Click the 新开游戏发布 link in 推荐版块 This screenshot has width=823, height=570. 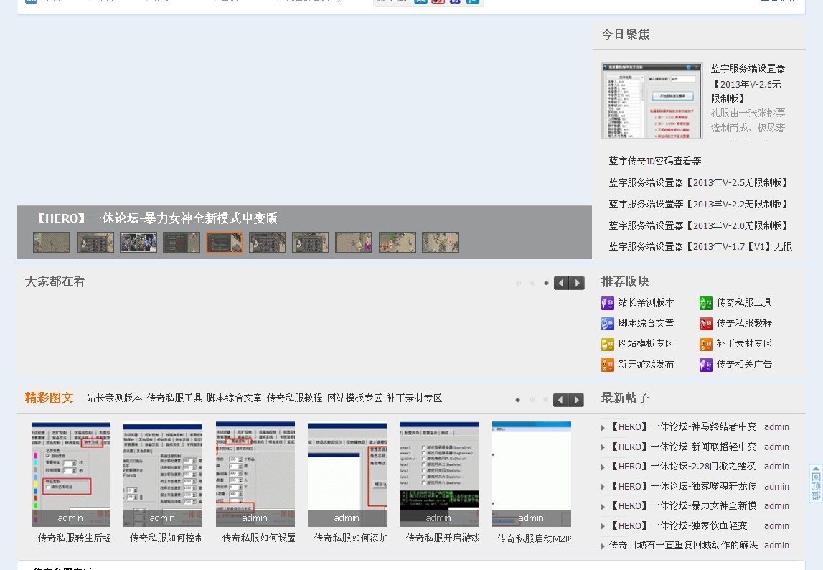click(646, 365)
